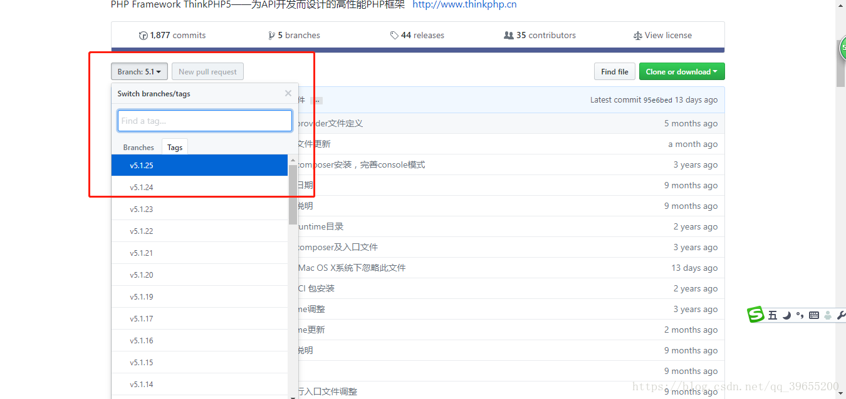Screen dimensions: 846x399
Task: Toggle the Chinese punctuation icon
Action: (x=800, y=315)
